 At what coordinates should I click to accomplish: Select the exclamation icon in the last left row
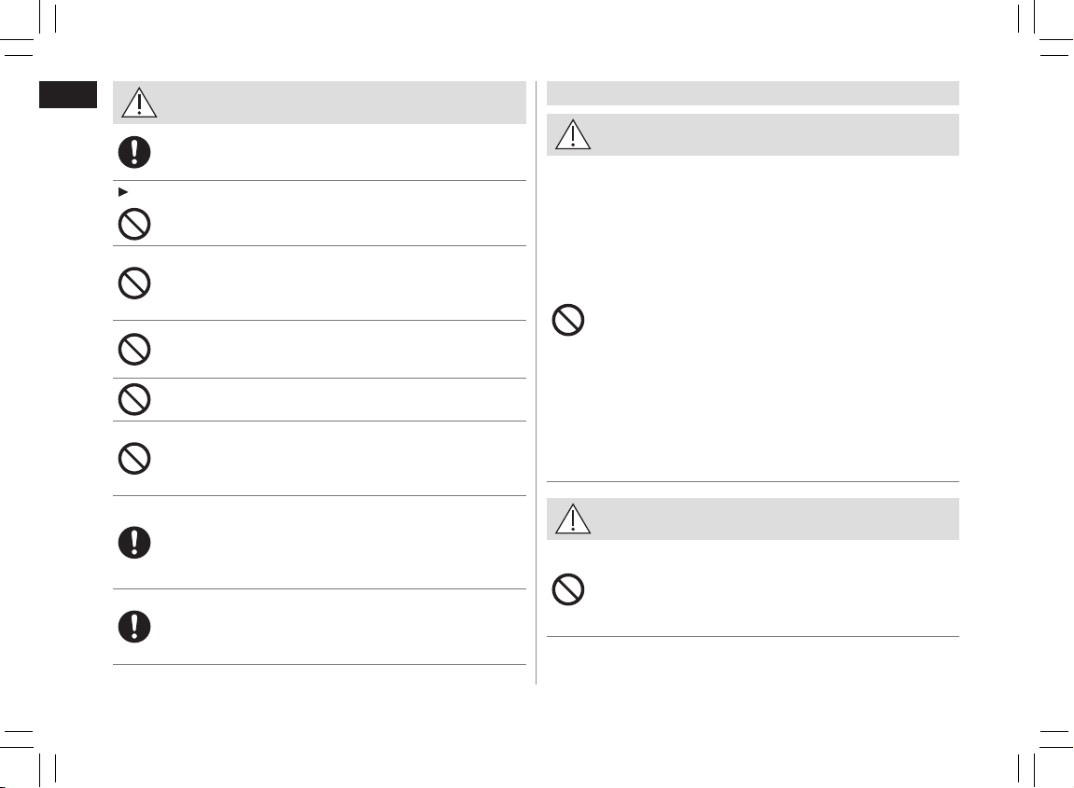pos(134,627)
